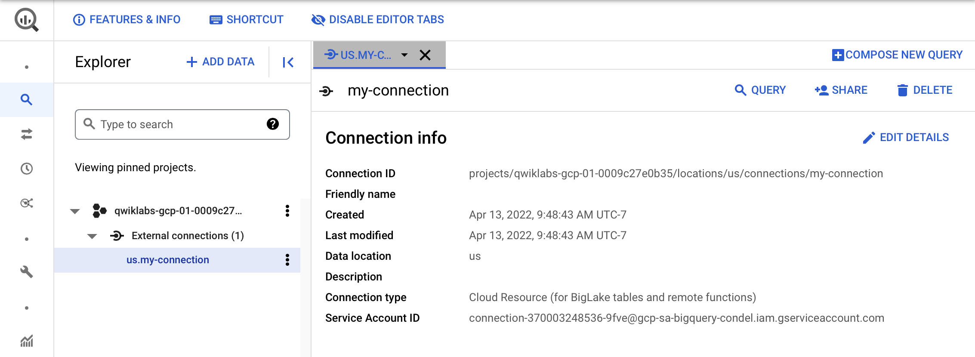Open actions menu for us.my-connection

pos(287,260)
